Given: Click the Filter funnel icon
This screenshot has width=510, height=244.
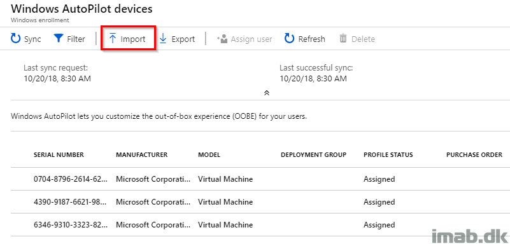Looking at the screenshot, I should pos(59,39).
